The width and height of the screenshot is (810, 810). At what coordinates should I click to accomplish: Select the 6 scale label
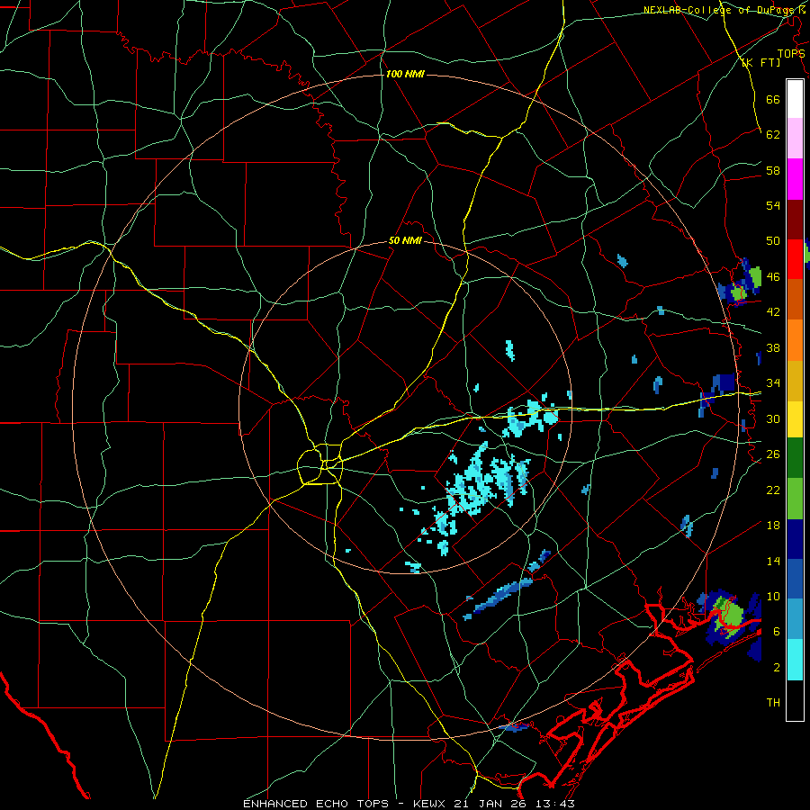(776, 631)
